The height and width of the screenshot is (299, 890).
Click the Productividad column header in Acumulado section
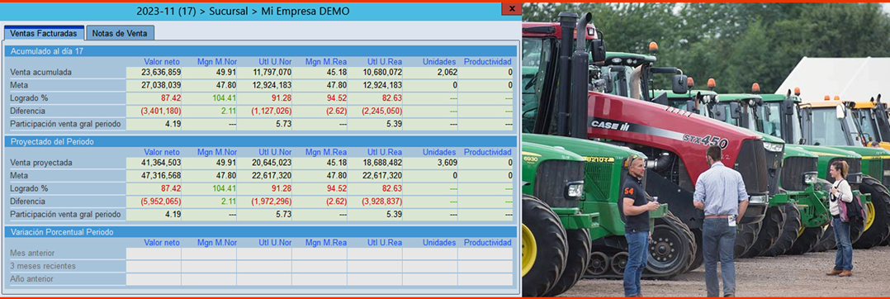(x=488, y=62)
